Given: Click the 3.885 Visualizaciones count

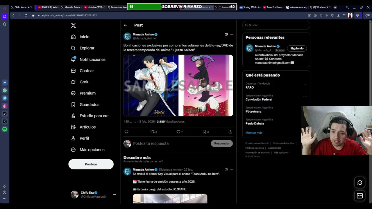Looking at the screenshot, I should tap(171, 122).
